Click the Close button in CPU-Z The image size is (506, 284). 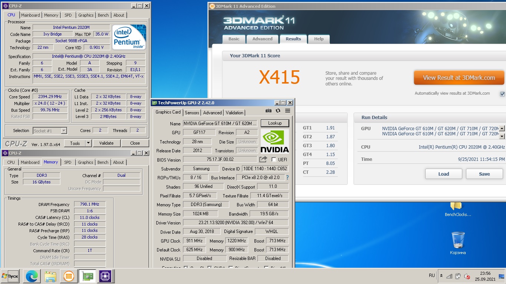point(135,143)
